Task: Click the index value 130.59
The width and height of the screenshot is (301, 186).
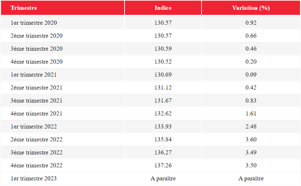Action: (x=163, y=49)
